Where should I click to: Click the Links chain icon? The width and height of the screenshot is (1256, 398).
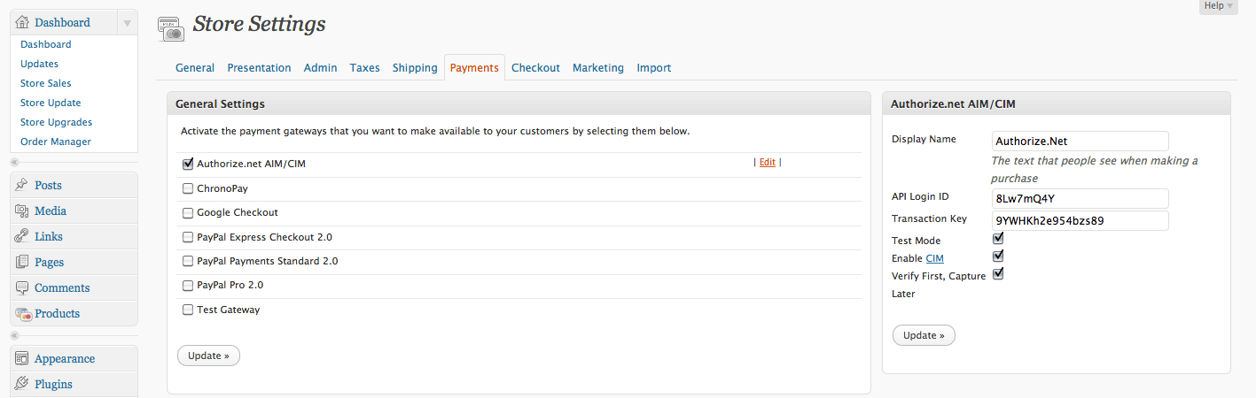[x=22, y=236]
